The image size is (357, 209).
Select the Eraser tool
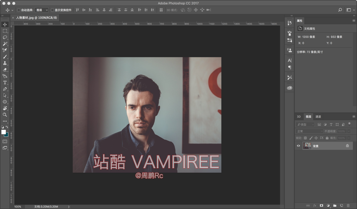[x=5, y=70]
